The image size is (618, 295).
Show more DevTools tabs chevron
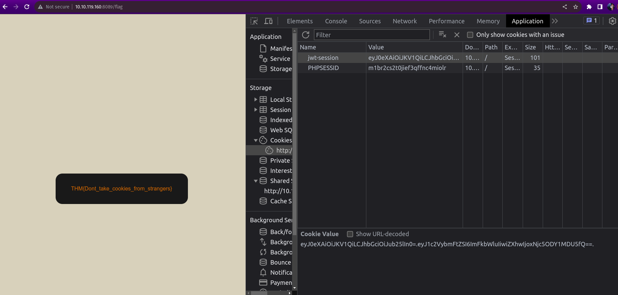pos(555,21)
